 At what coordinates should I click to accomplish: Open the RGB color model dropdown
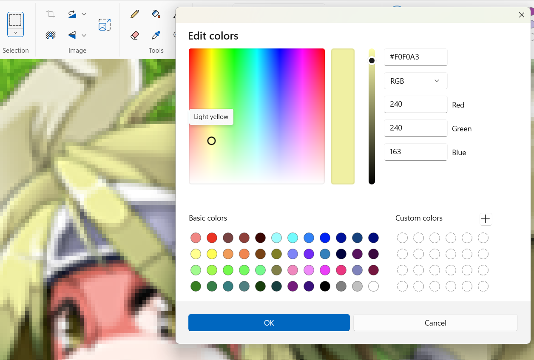click(415, 81)
